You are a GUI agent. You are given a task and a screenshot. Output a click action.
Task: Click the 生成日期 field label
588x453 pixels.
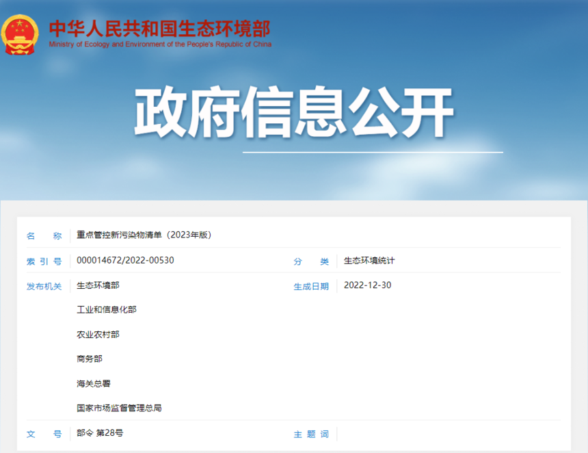pos(311,286)
